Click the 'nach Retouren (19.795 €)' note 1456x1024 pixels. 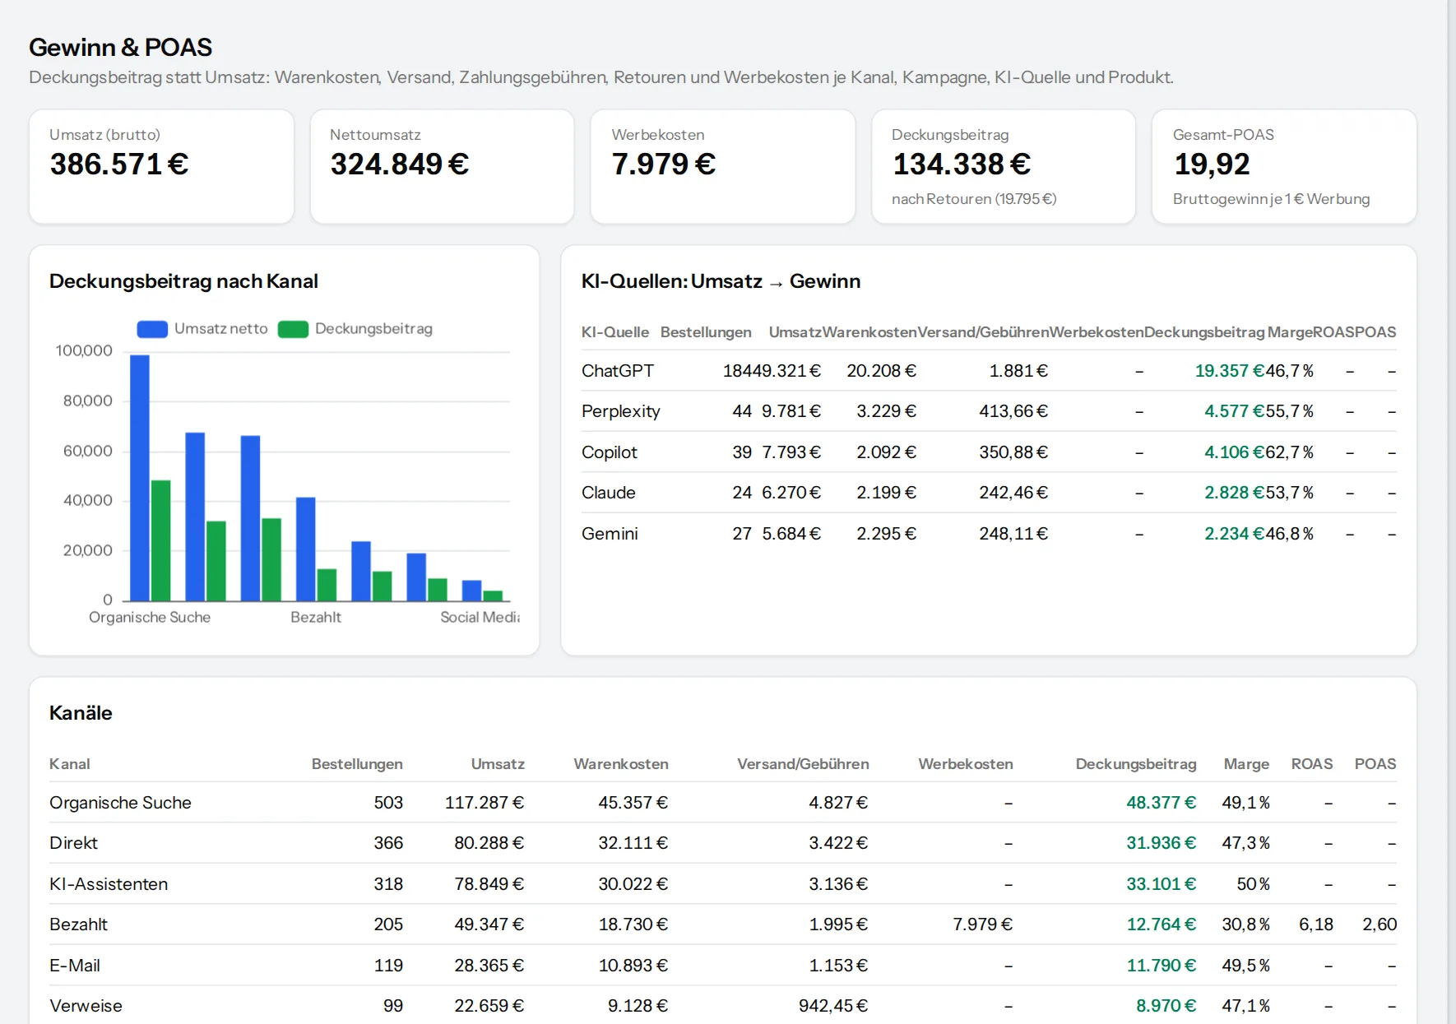[974, 199]
